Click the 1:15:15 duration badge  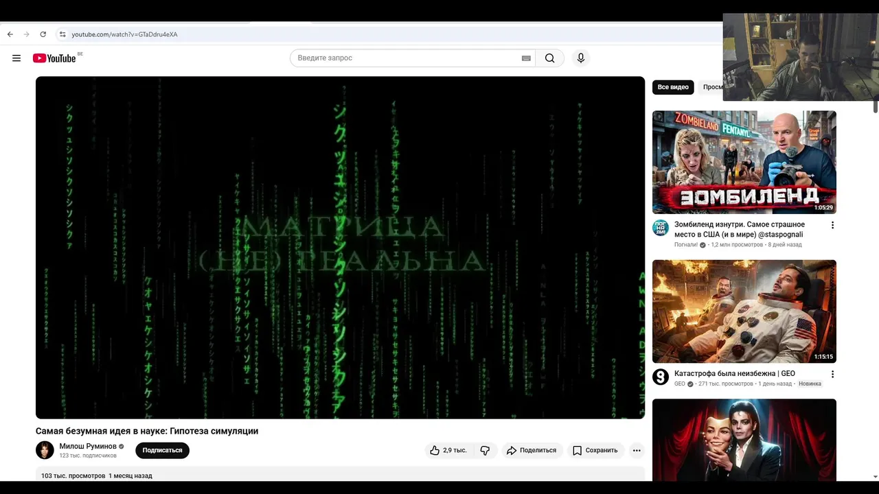pyautogui.click(x=823, y=357)
